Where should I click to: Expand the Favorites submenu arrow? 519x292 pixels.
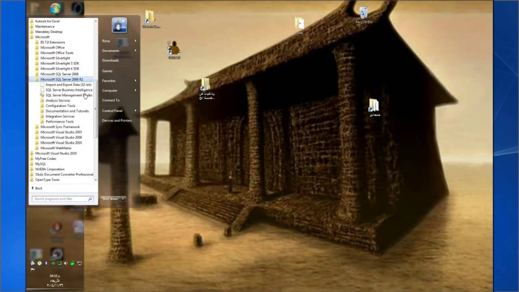click(x=135, y=81)
